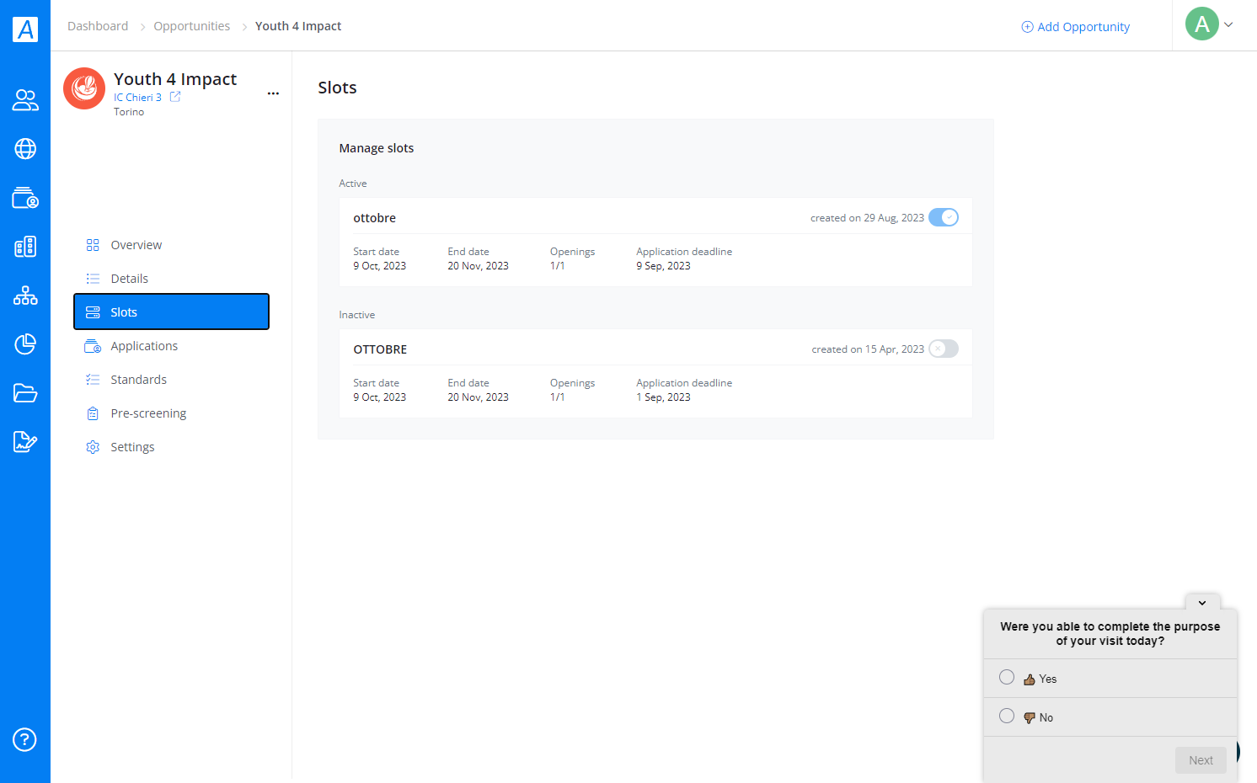Image resolution: width=1257 pixels, height=783 pixels.
Task: Click the Youth 4 Impact organization logo
Action: point(84,88)
